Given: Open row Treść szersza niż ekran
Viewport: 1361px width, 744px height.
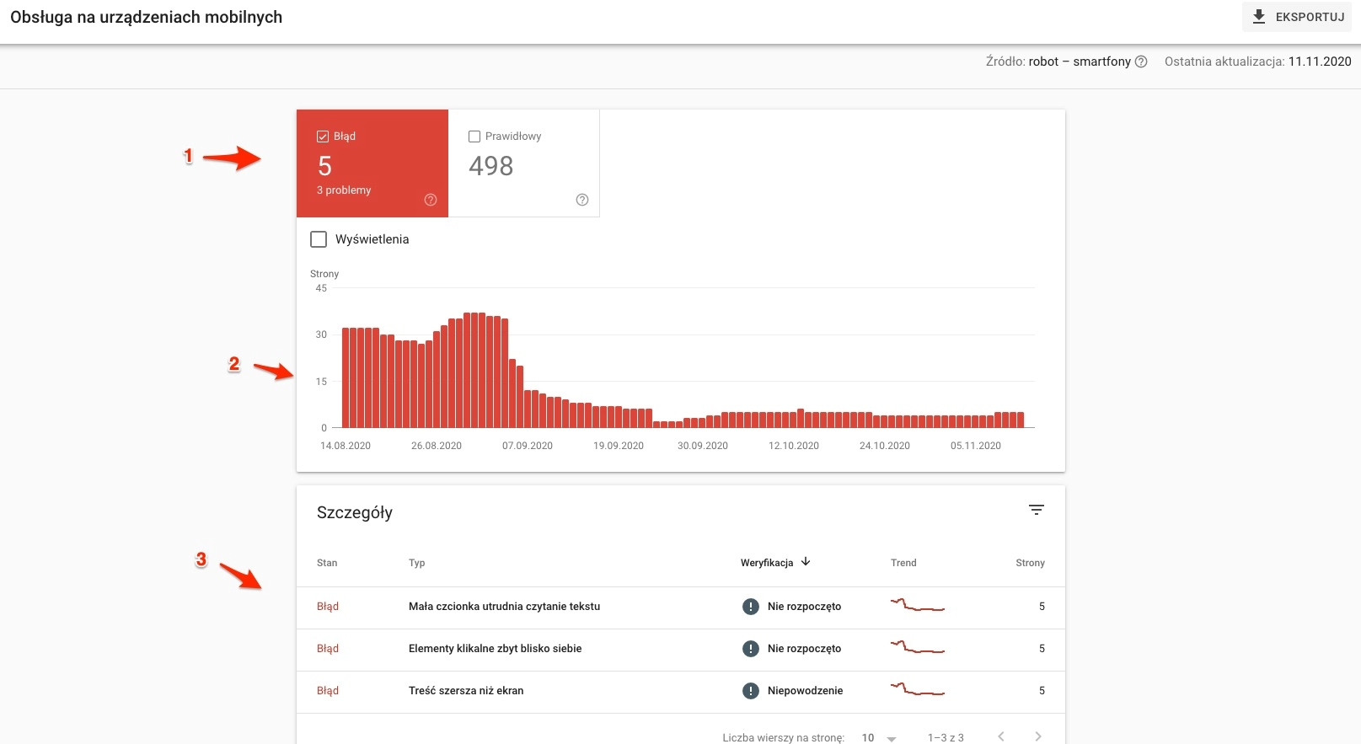Looking at the screenshot, I should point(681,691).
